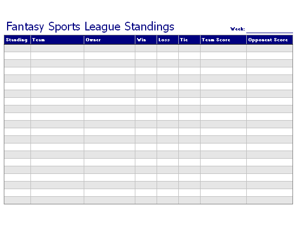Select the first row Owner cell

pyautogui.click(x=109, y=48)
